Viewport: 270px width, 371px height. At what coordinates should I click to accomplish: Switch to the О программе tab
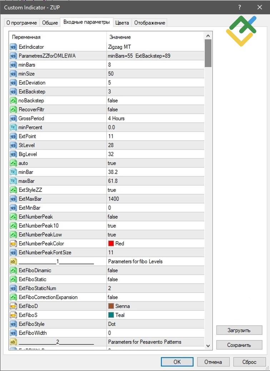[x=21, y=23]
